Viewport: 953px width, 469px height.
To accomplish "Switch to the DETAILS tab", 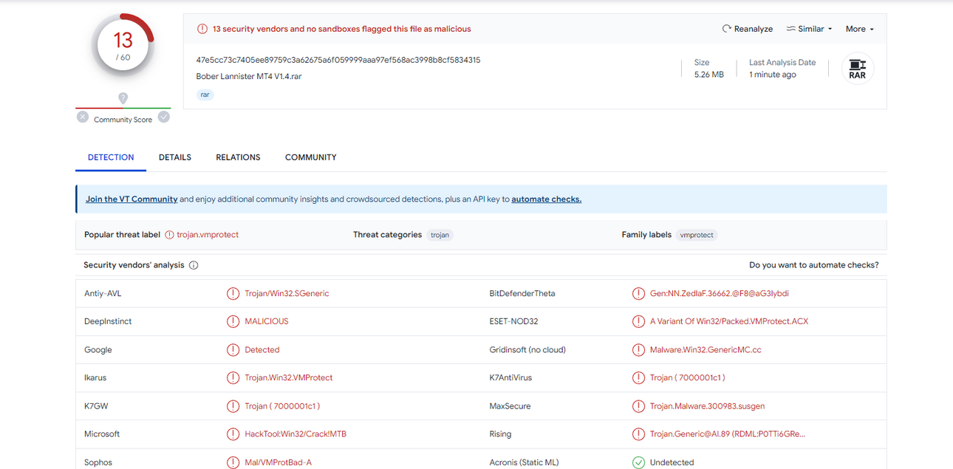I will click(x=175, y=157).
